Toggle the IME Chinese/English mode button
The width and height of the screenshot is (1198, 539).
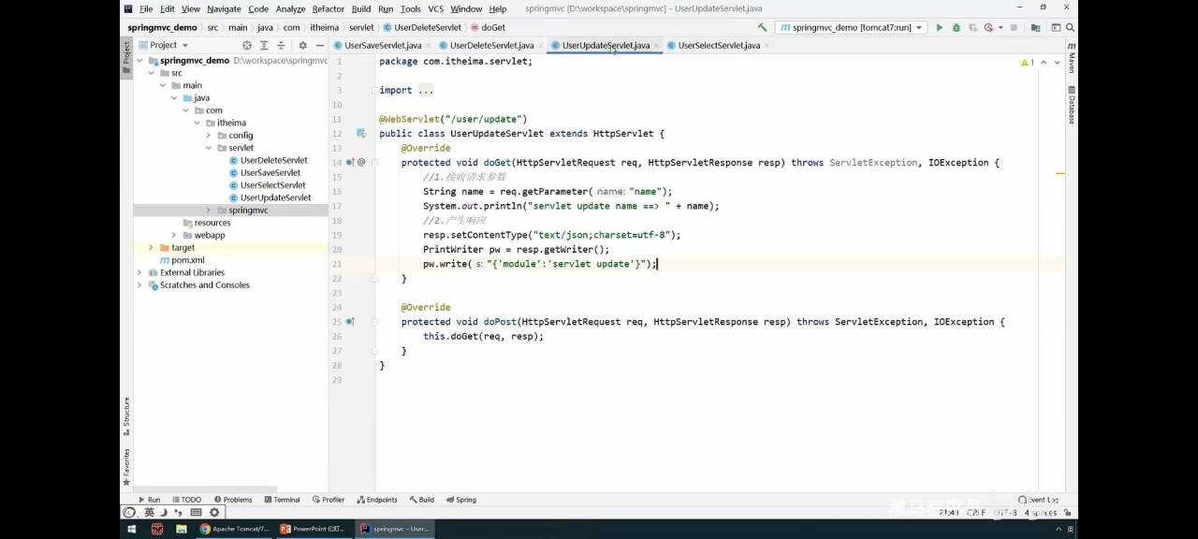coord(148,512)
